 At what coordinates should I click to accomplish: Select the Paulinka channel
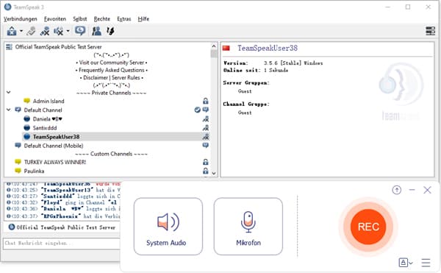(34, 171)
